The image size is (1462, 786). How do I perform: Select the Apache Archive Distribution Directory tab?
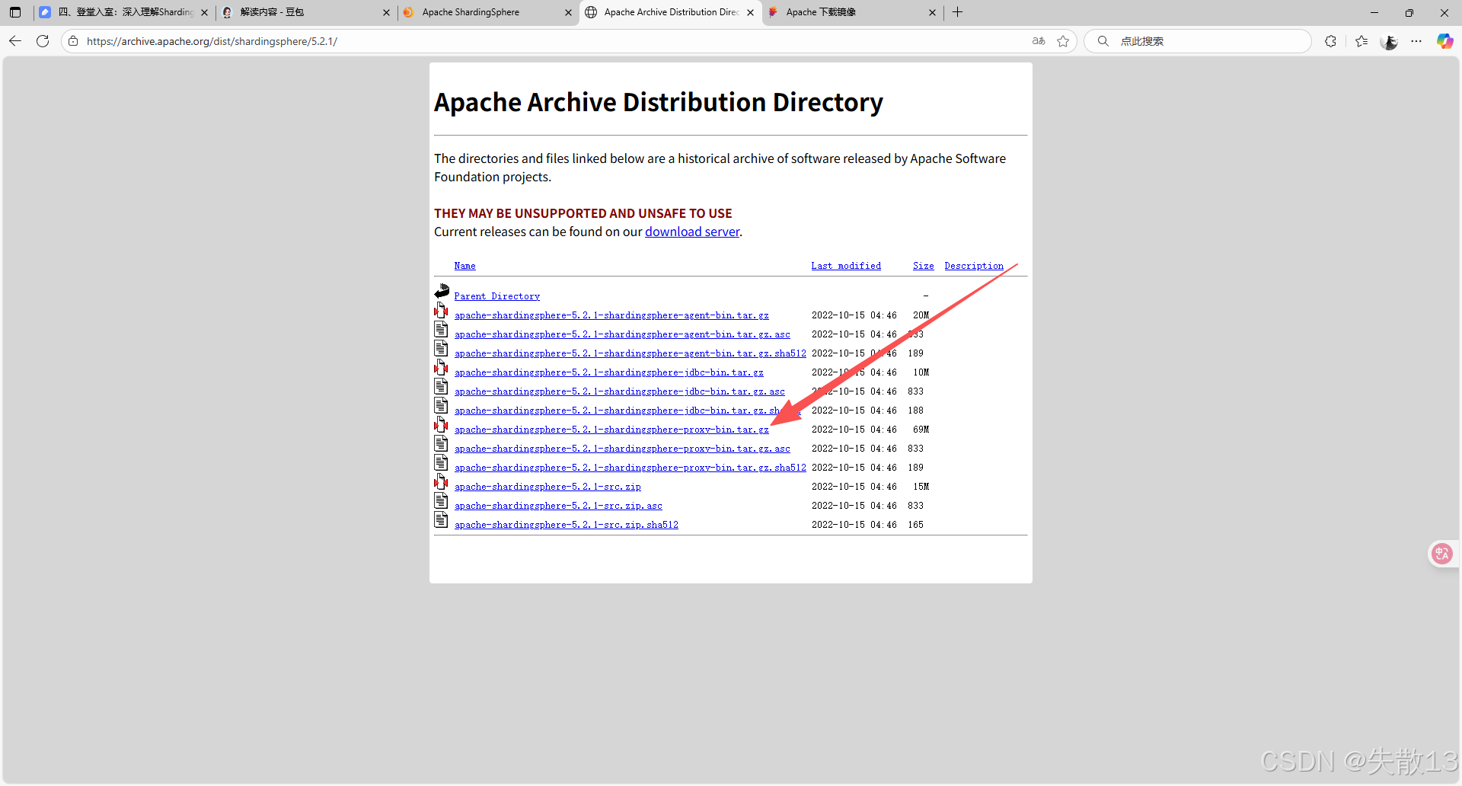coord(670,12)
